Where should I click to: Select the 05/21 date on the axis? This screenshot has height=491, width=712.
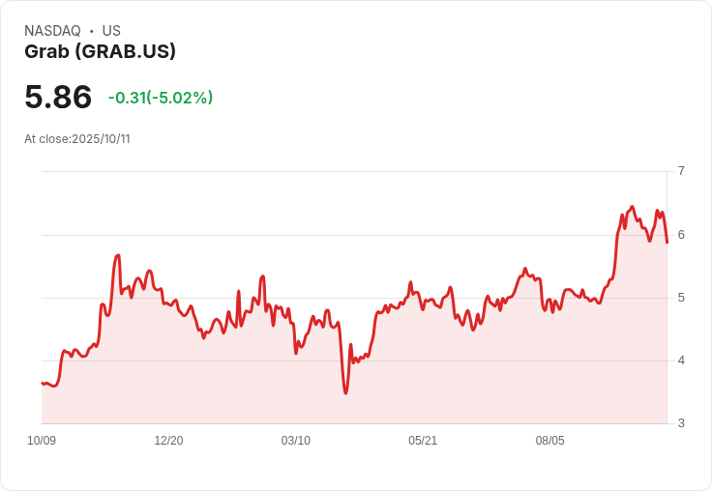pyautogui.click(x=423, y=441)
